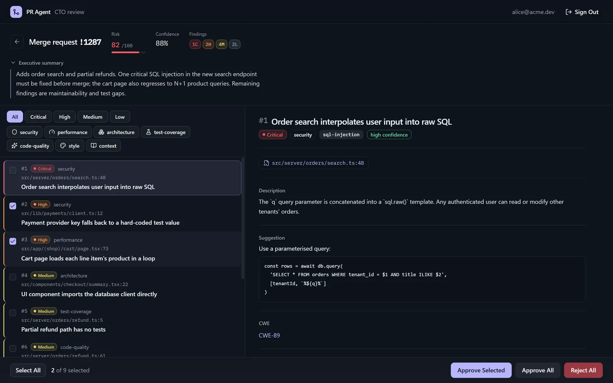Click the Approve All button

click(x=538, y=370)
